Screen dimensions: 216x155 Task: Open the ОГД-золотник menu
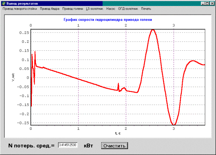point(128,9)
